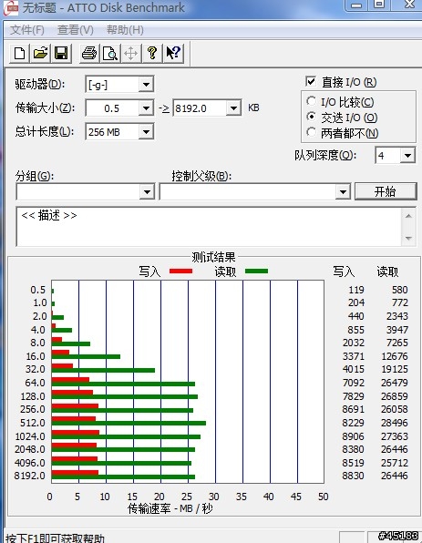Expand the 队列深度 queue depth dropdown

407,156
